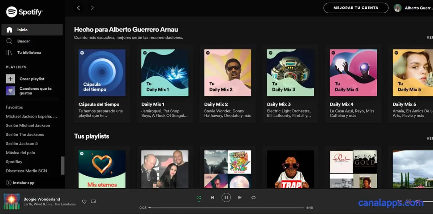
Task: Click the Daily Mix 3 title text
Action: coord(279,104)
